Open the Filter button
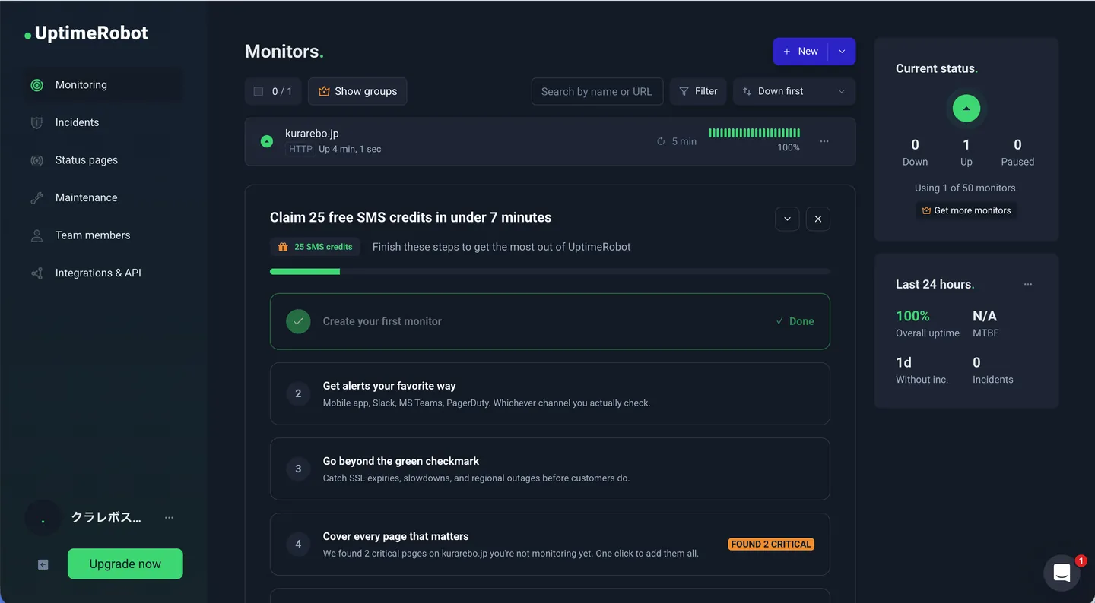The height and width of the screenshot is (603, 1095). coord(698,91)
